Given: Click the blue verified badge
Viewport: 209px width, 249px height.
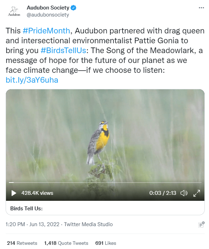Looking at the screenshot, I should 74,8.
